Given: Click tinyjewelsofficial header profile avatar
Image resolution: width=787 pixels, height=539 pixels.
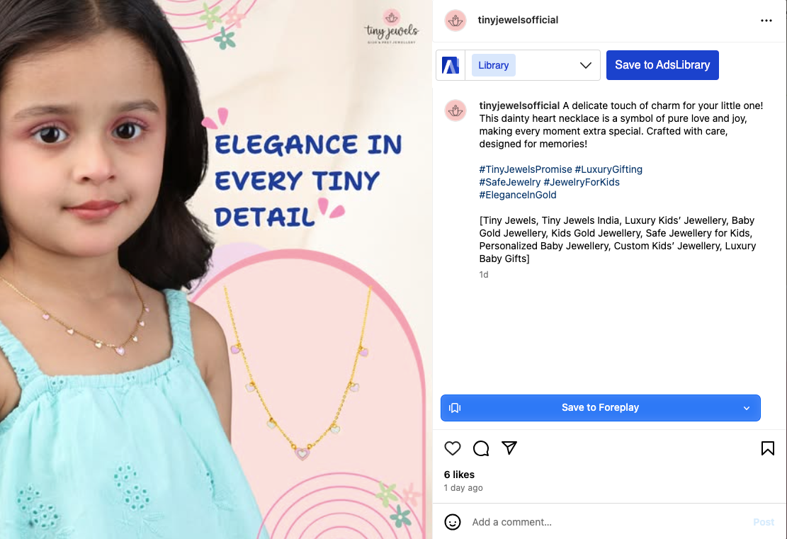Looking at the screenshot, I should click(455, 21).
